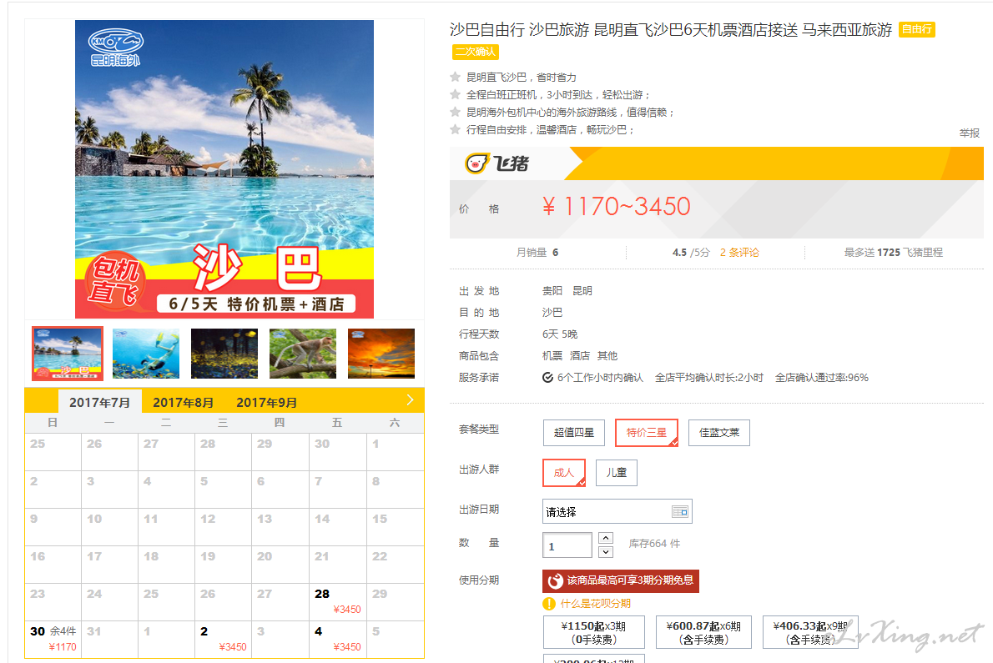The height and width of the screenshot is (663, 993).
Task: View the main Sabah pool product image
Action: point(224,169)
